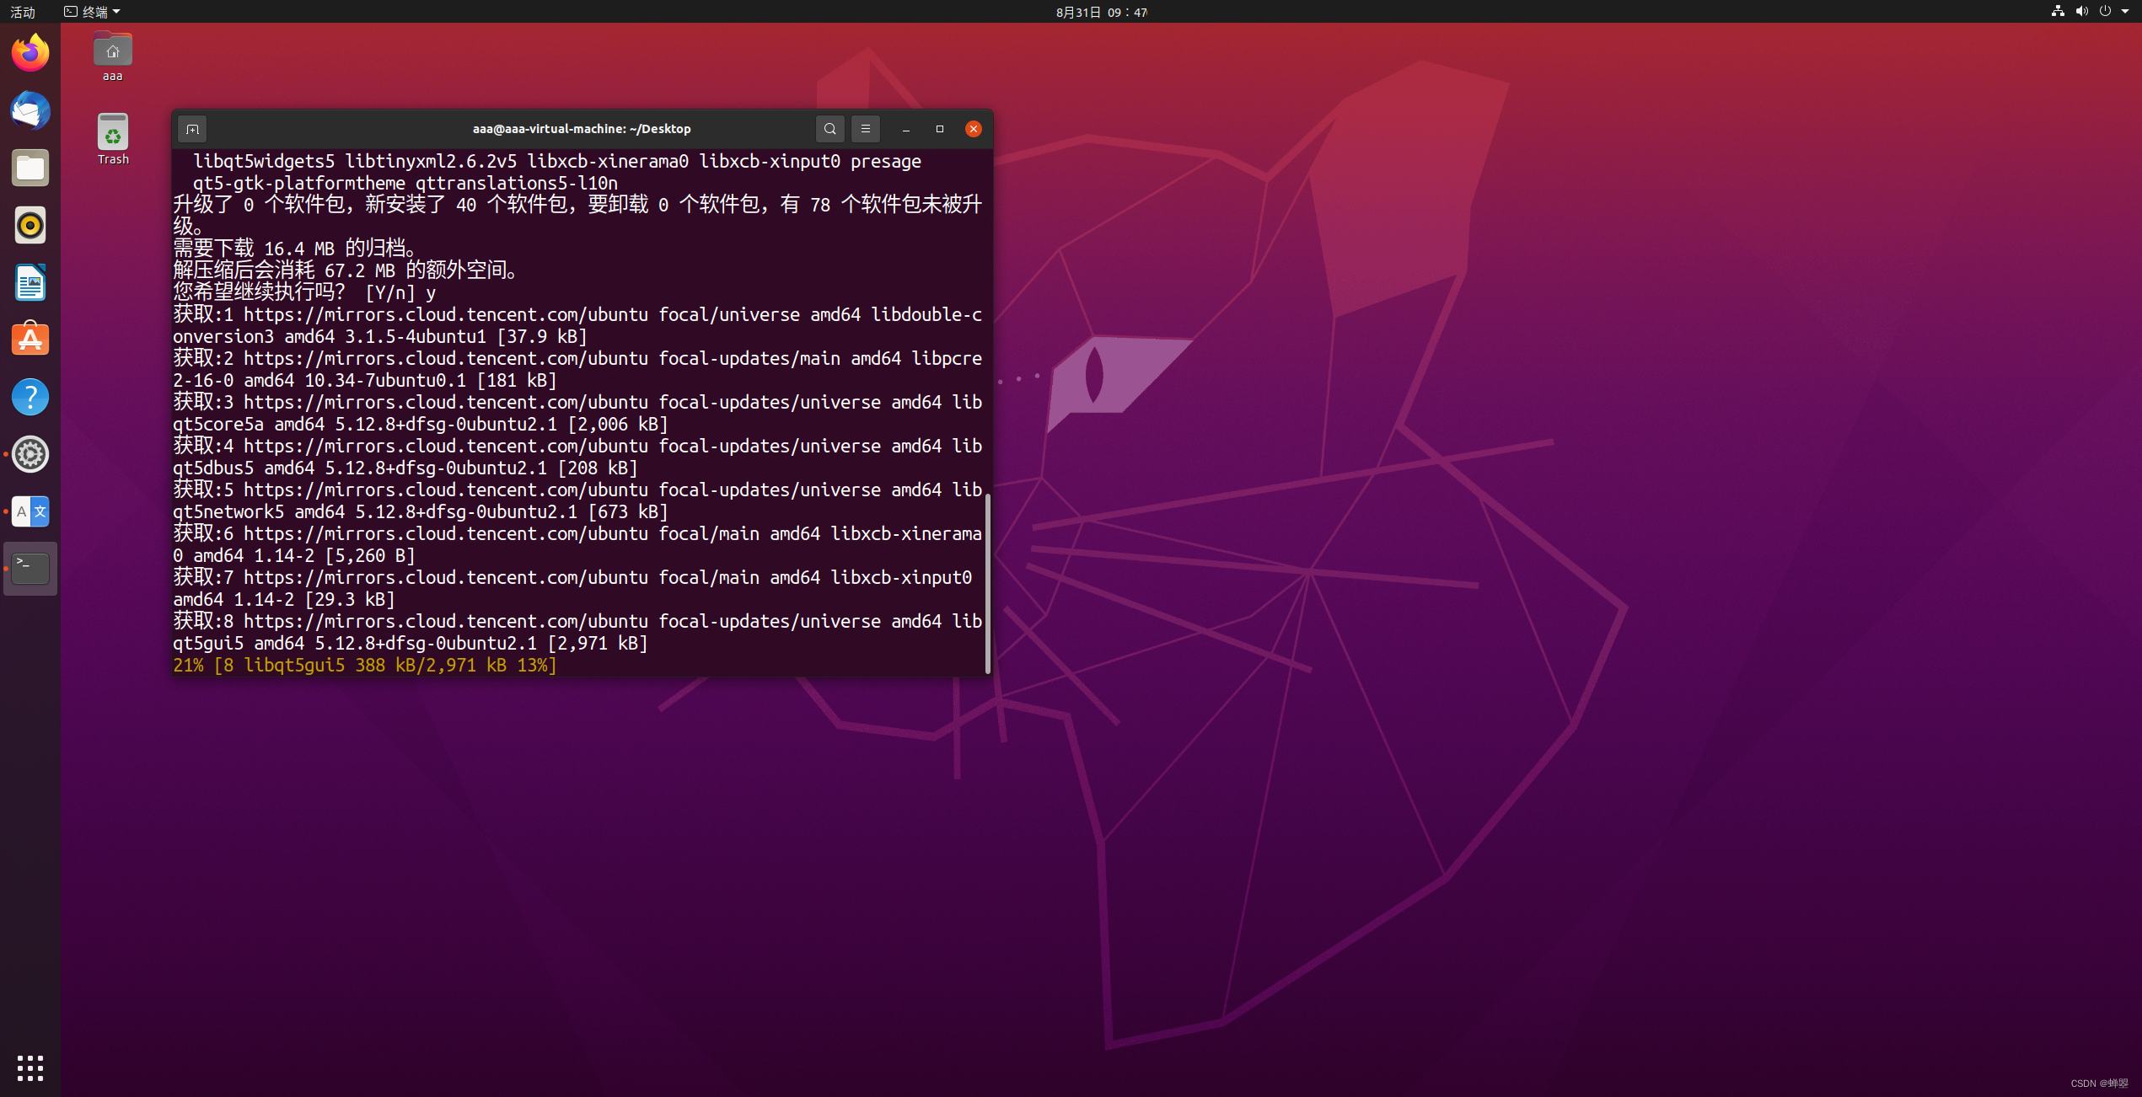Open the language translation dock app
Image resolution: width=2142 pixels, height=1097 pixels.
click(x=30, y=511)
